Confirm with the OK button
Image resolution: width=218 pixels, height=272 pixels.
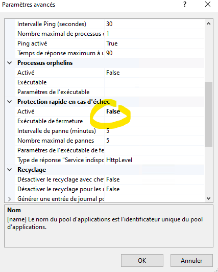[x=142, y=260]
